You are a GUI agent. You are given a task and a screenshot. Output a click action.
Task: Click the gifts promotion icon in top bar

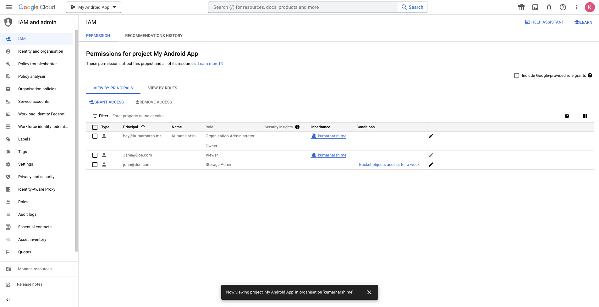tap(521, 7)
